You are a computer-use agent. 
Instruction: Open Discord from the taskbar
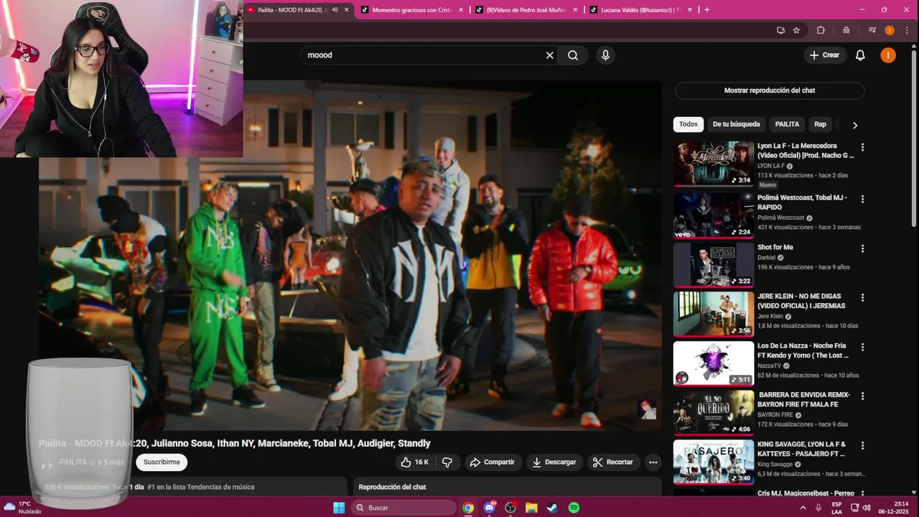(x=490, y=508)
